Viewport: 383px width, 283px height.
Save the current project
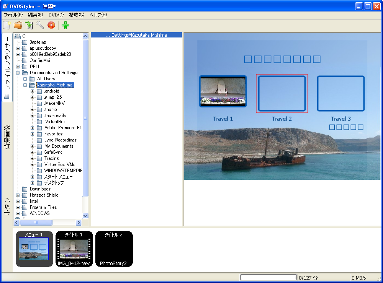click(x=28, y=25)
